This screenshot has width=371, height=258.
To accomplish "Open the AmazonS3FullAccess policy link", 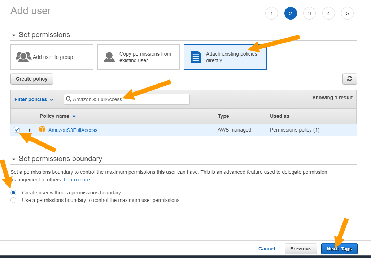I will (x=73, y=130).
